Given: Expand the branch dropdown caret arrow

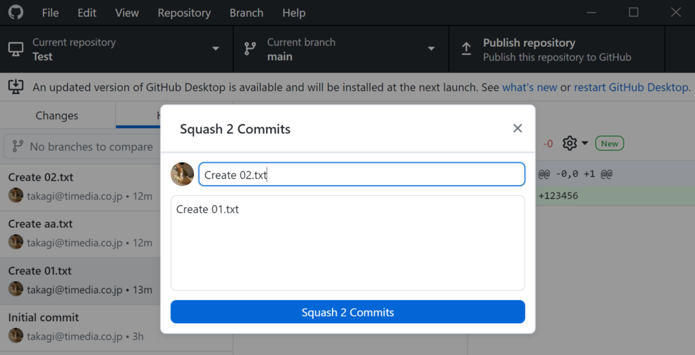Looking at the screenshot, I should tap(431, 49).
